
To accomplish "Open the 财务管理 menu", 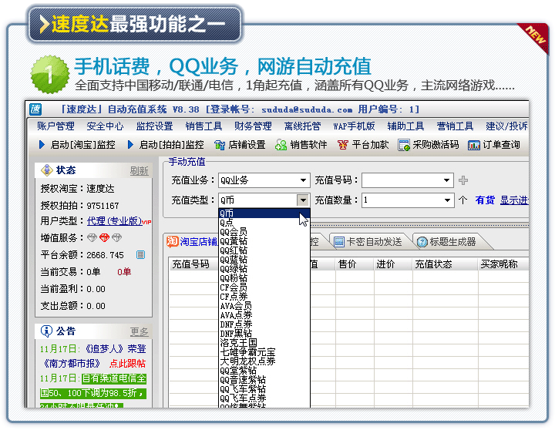I will click(x=253, y=126).
